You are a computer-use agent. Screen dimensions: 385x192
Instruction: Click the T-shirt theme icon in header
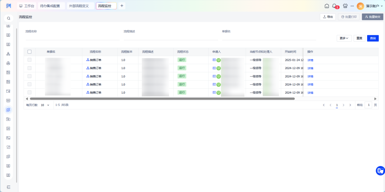[x=345, y=6]
